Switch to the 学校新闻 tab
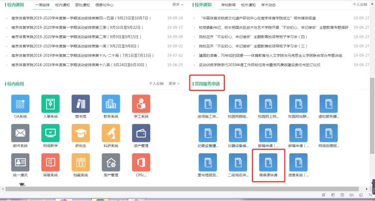 coord(228,5)
